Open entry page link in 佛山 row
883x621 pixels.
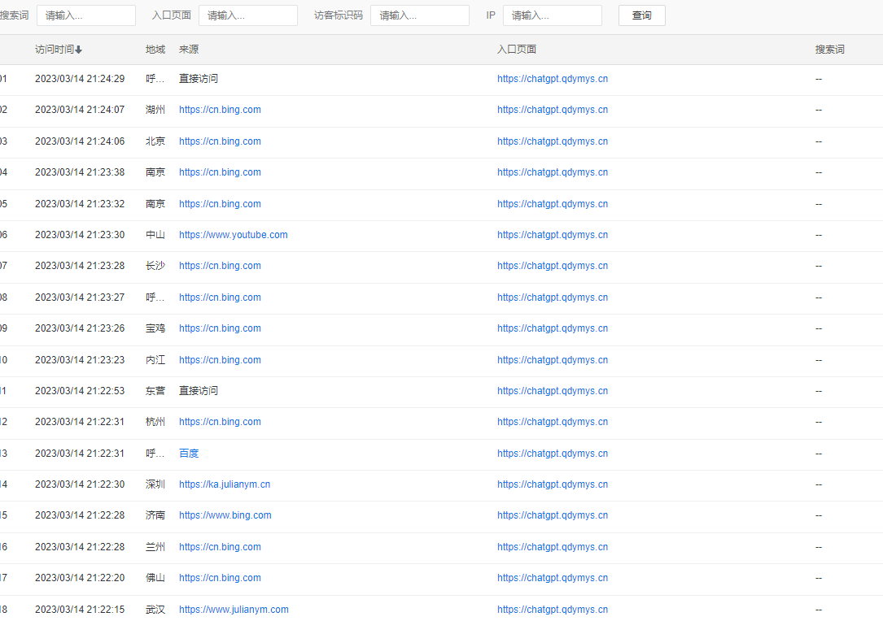pyautogui.click(x=553, y=578)
